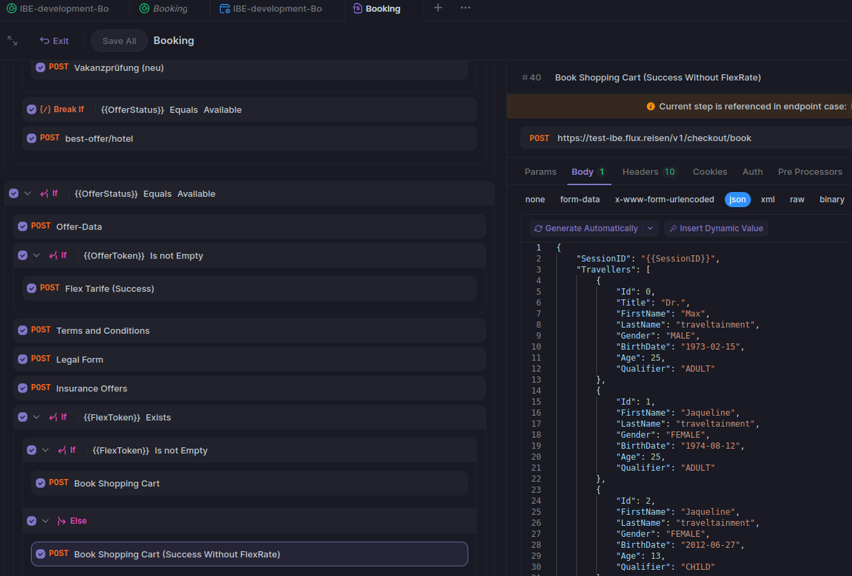Toggle checkbox for Break If OfferStatus step
852x576 pixels.
pos(32,109)
